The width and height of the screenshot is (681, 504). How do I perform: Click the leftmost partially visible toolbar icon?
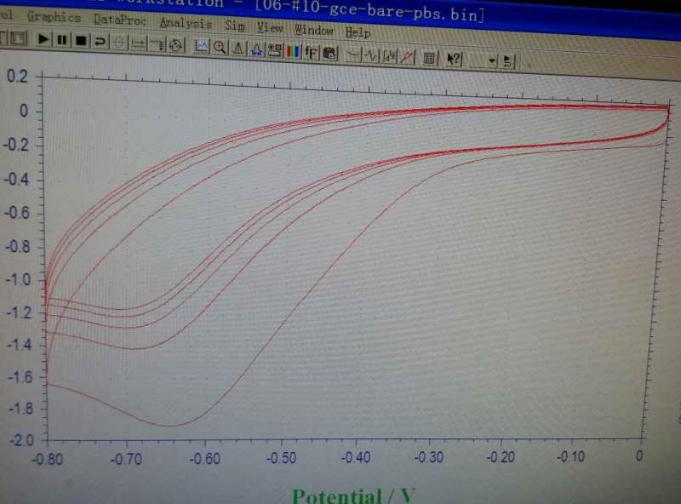(x=3, y=37)
